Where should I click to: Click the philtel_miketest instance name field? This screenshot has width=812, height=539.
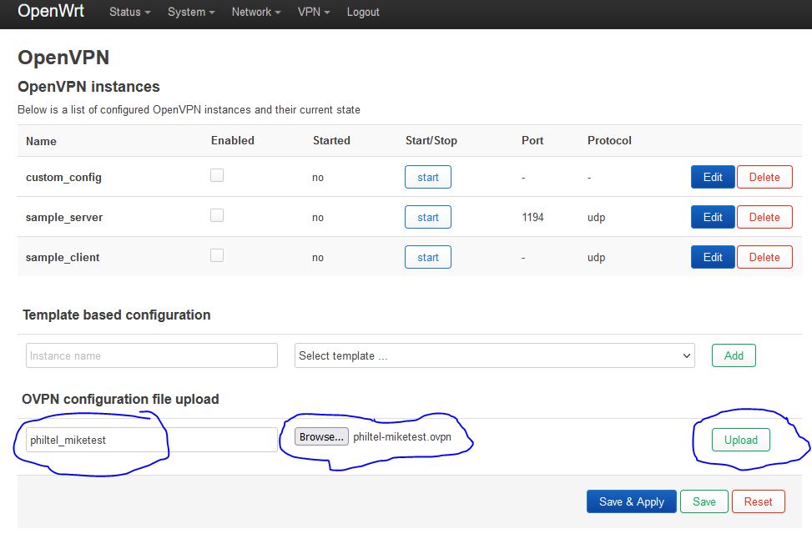152,440
